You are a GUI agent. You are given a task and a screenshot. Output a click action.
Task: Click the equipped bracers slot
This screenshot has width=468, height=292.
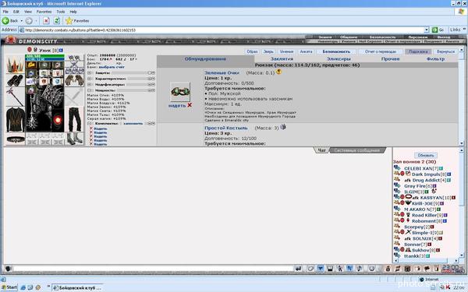coord(16,80)
